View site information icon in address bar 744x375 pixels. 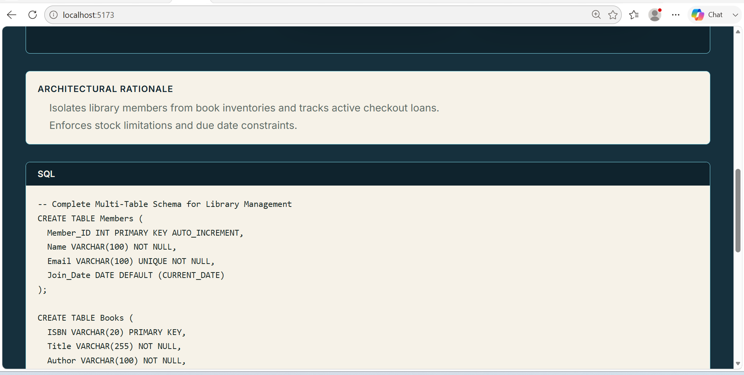tap(54, 15)
